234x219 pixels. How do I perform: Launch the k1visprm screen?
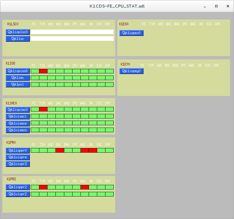[18, 157]
